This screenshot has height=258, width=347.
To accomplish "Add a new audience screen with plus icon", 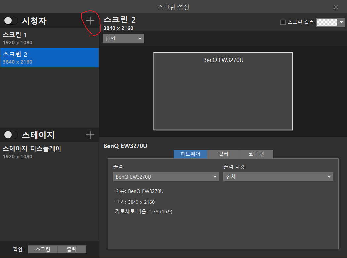I will [x=90, y=21].
